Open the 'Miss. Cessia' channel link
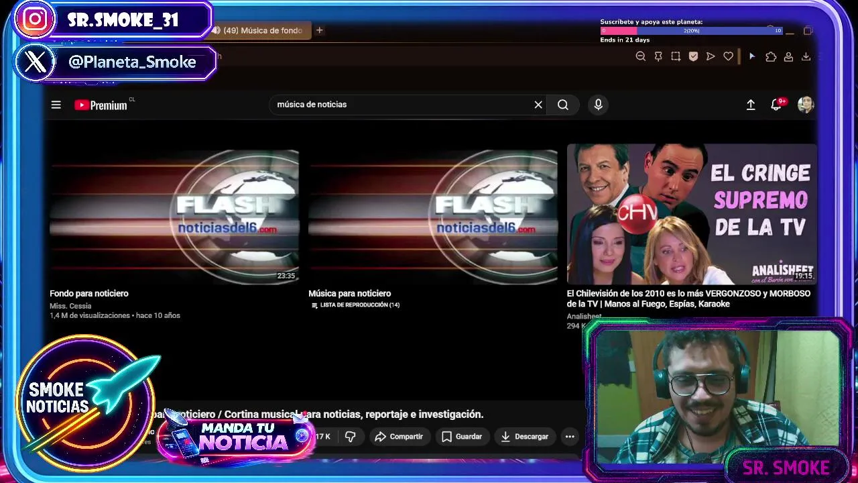Viewport: 858px width, 483px height. point(70,306)
